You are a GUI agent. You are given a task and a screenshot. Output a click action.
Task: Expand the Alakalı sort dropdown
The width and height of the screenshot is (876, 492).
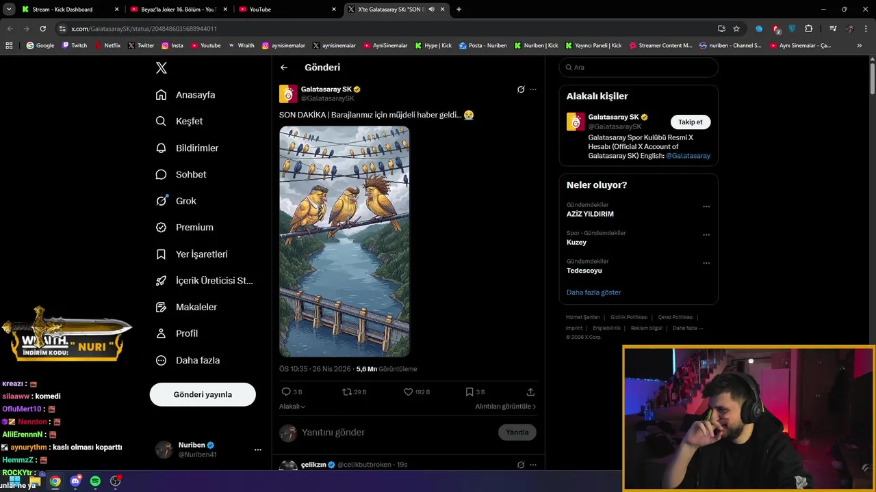pos(292,407)
